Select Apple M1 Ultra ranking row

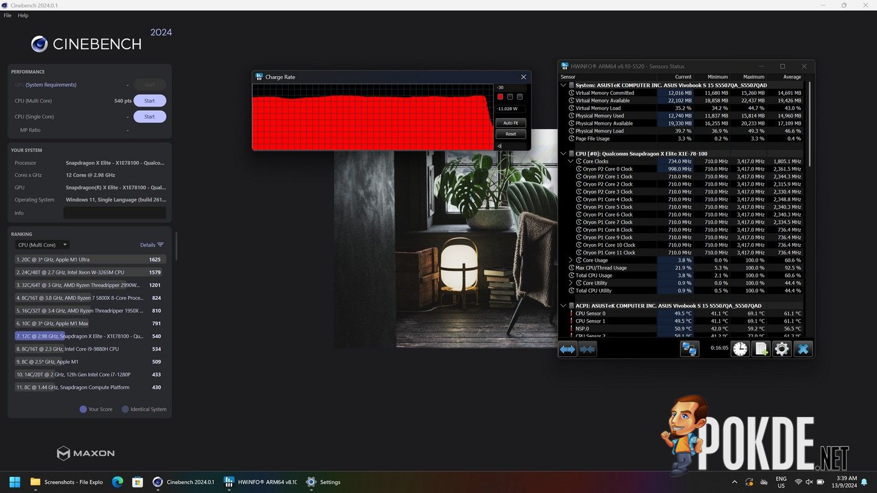[x=89, y=259]
